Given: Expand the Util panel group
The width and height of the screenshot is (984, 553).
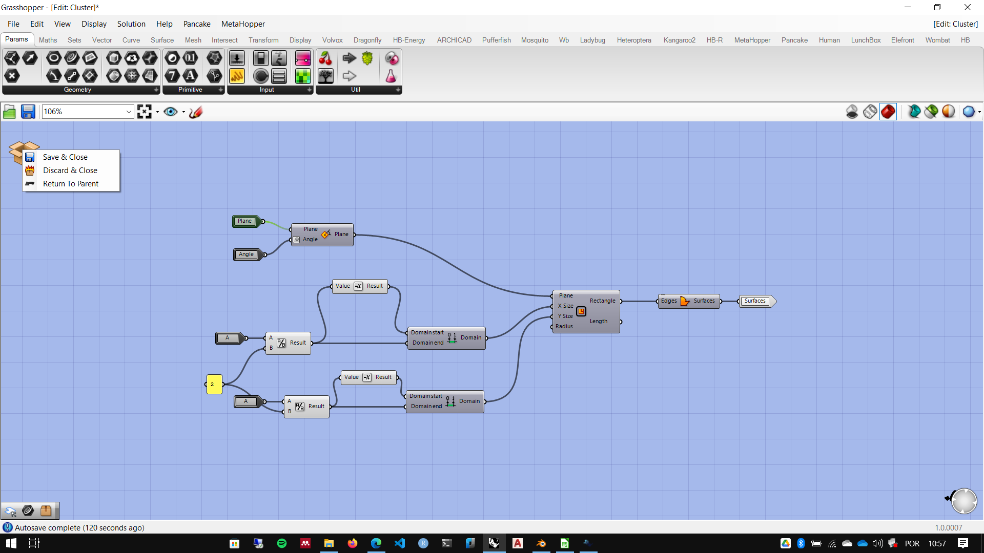Looking at the screenshot, I should click(x=398, y=90).
